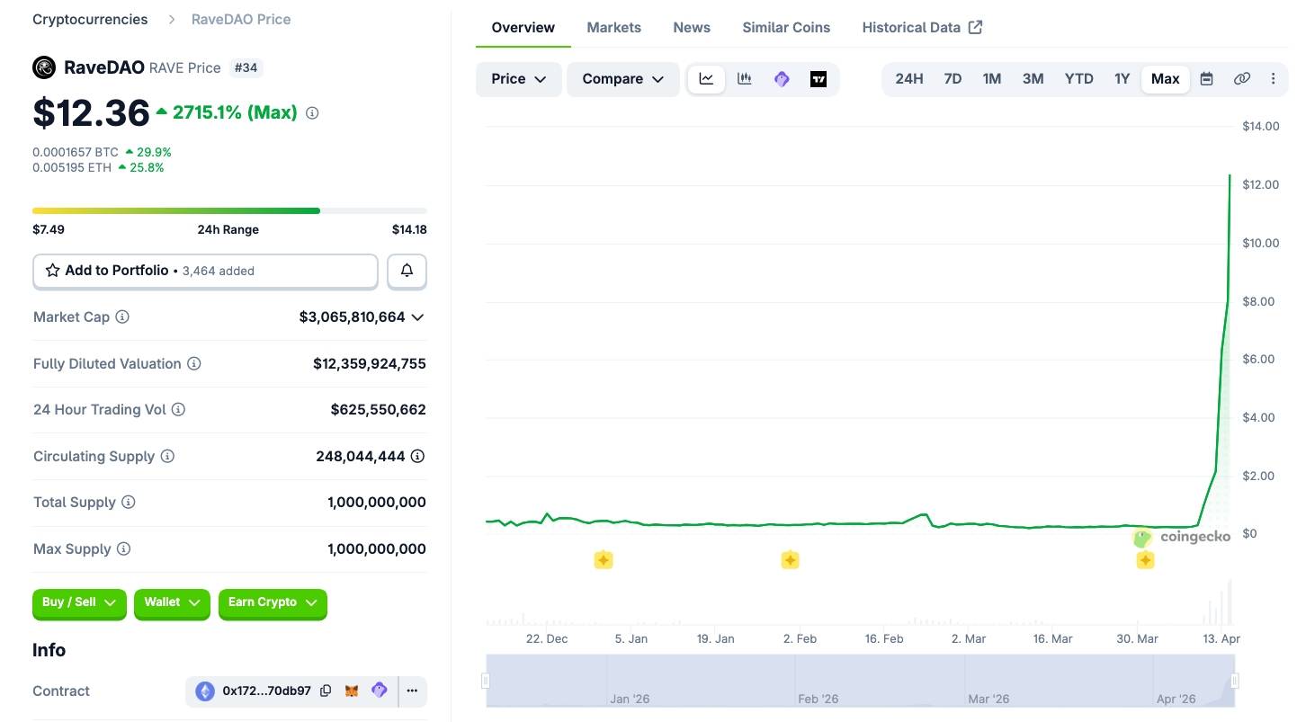
Task: Open Historical Data in new tab
Action: (x=911, y=27)
